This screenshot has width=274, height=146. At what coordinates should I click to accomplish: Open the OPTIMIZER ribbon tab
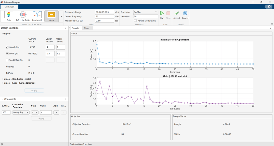tap(9, 7)
